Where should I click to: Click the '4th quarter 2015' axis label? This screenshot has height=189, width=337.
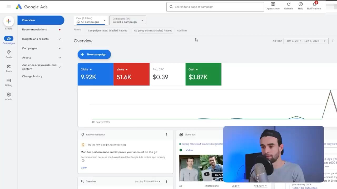[x=101, y=122]
